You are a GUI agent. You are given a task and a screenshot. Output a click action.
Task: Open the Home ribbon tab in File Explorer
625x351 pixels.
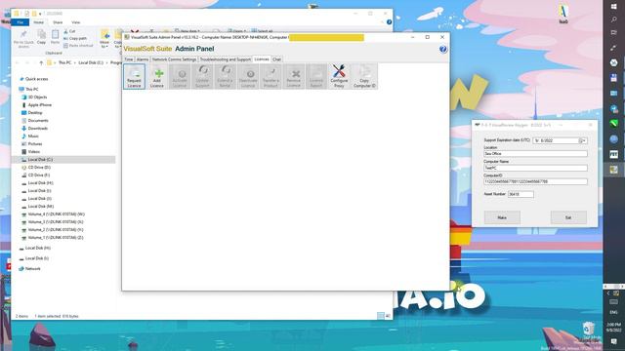click(x=39, y=22)
